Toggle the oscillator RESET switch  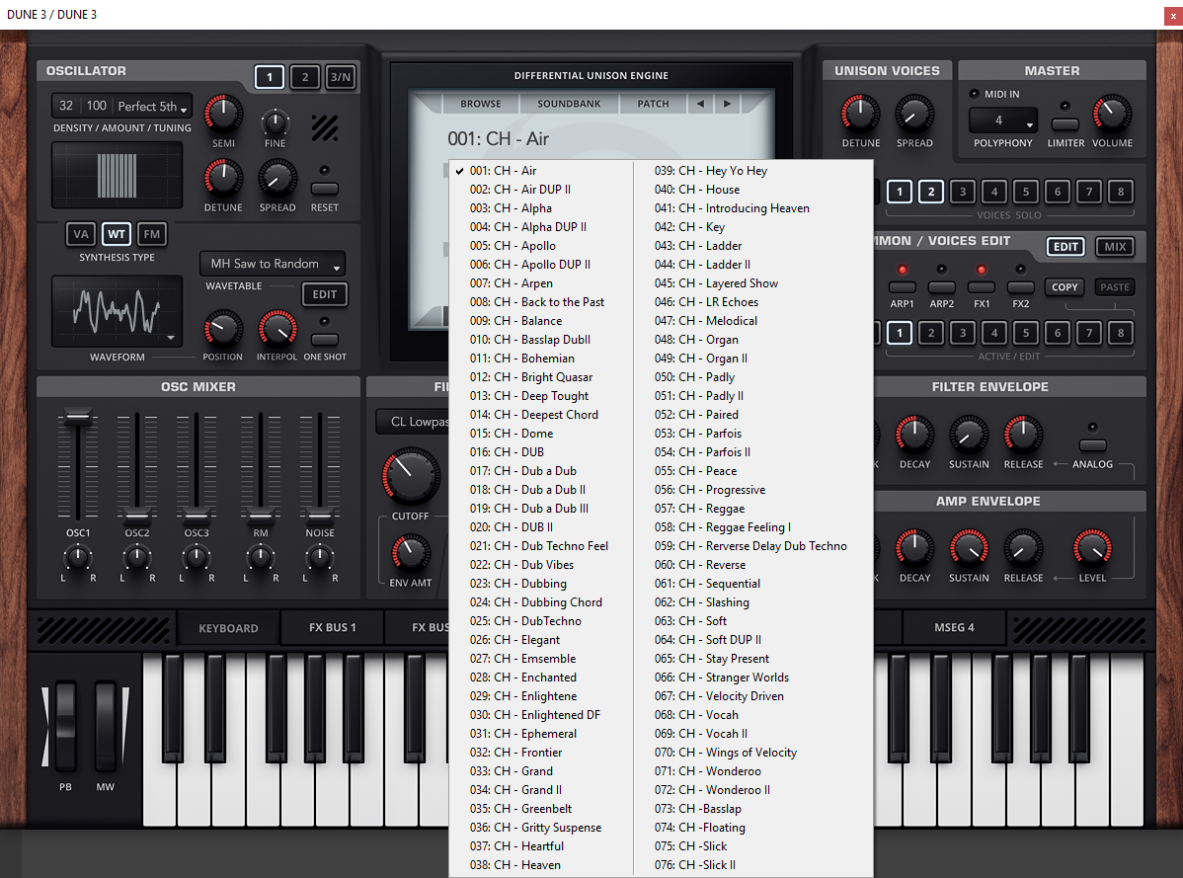[325, 189]
